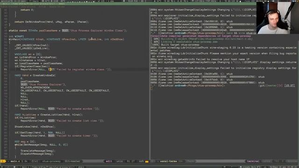This screenshot has height=168, width=299.
Task: Click 'wc.hInstance = hInst;' line
Action: coord(30,60)
